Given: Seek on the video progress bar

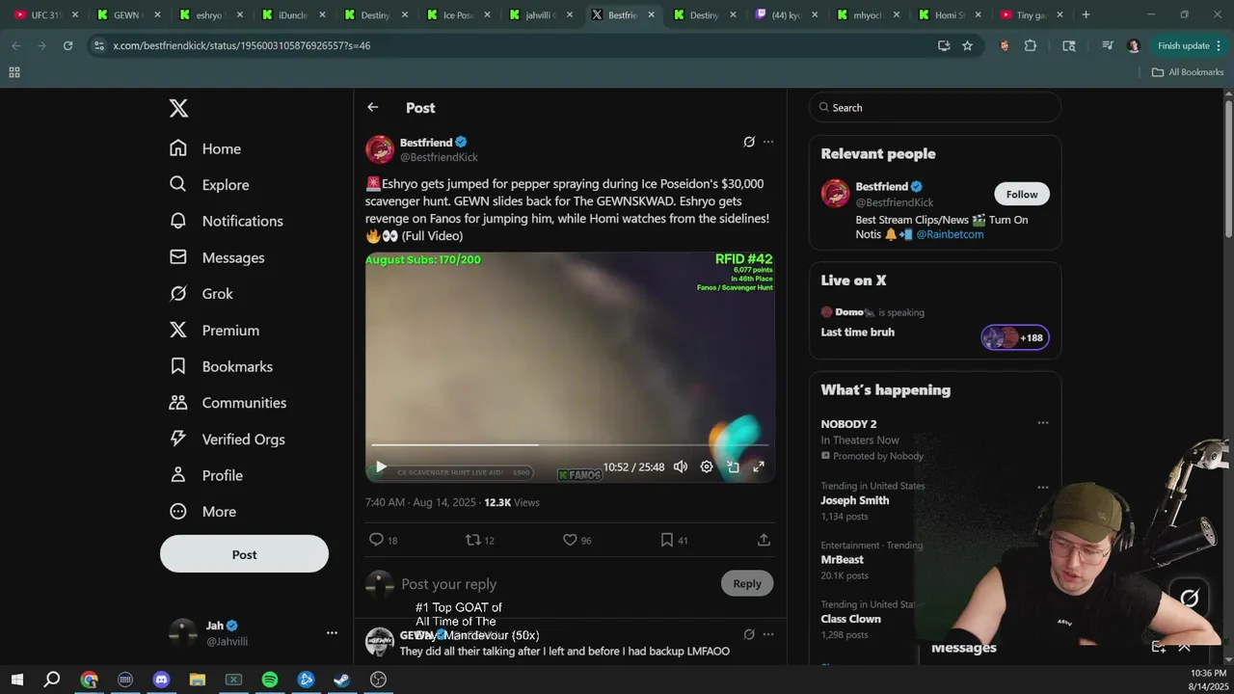Looking at the screenshot, I should (570, 445).
